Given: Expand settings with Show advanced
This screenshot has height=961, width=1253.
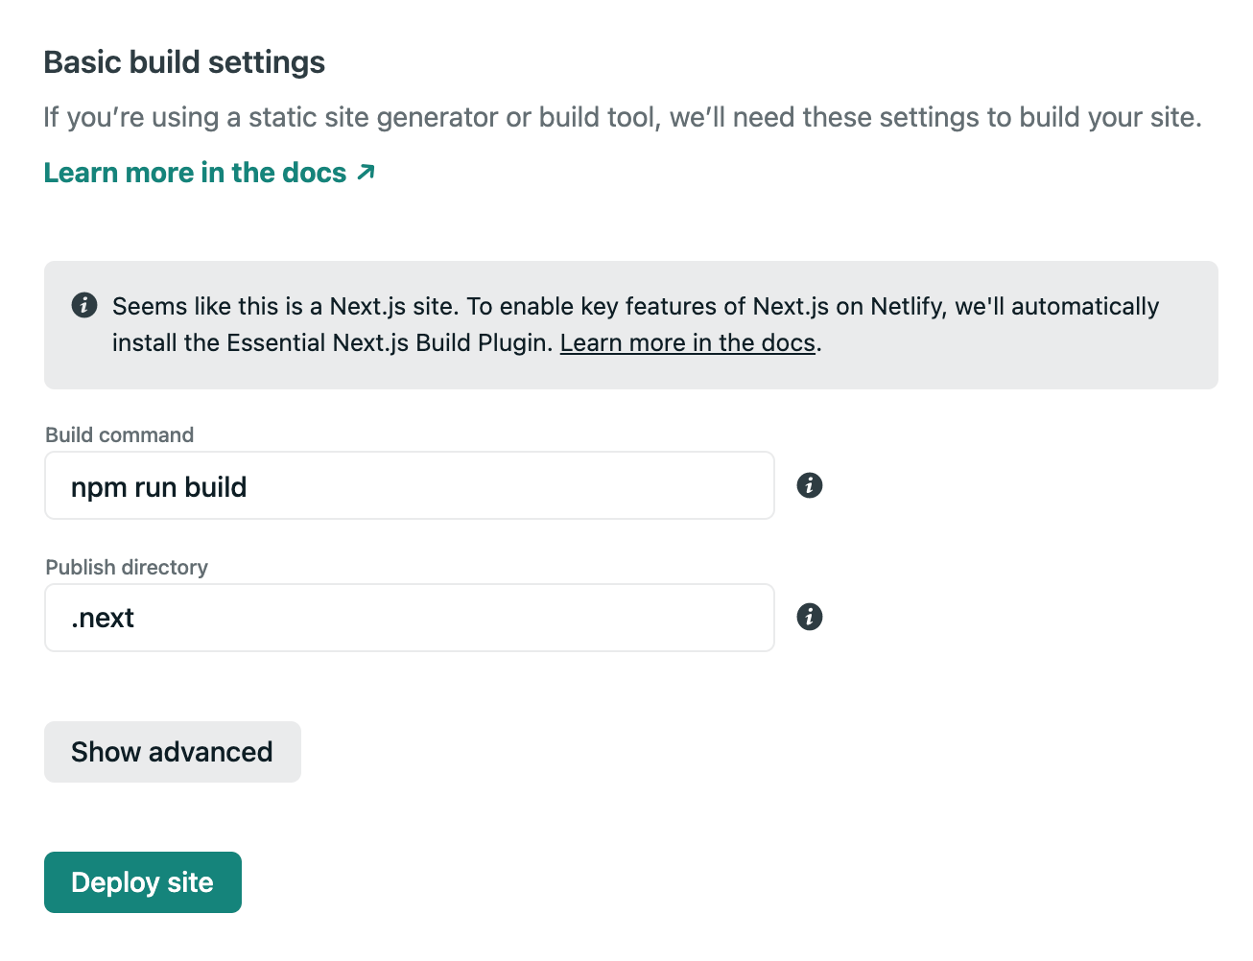Looking at the screenshot, I should pyautogui.click(x=173, y=752).
